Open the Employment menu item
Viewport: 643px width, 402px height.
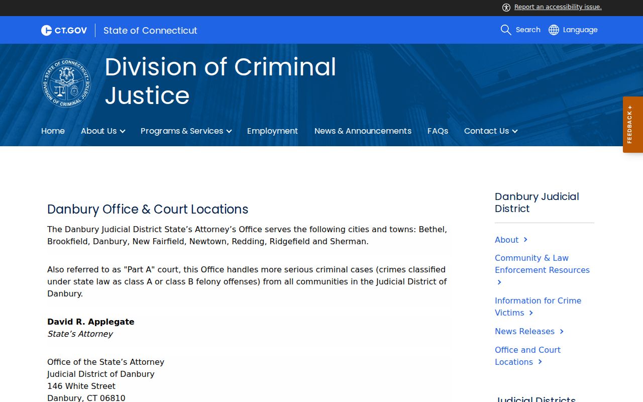pyautogui.click(x=272, y=131)
